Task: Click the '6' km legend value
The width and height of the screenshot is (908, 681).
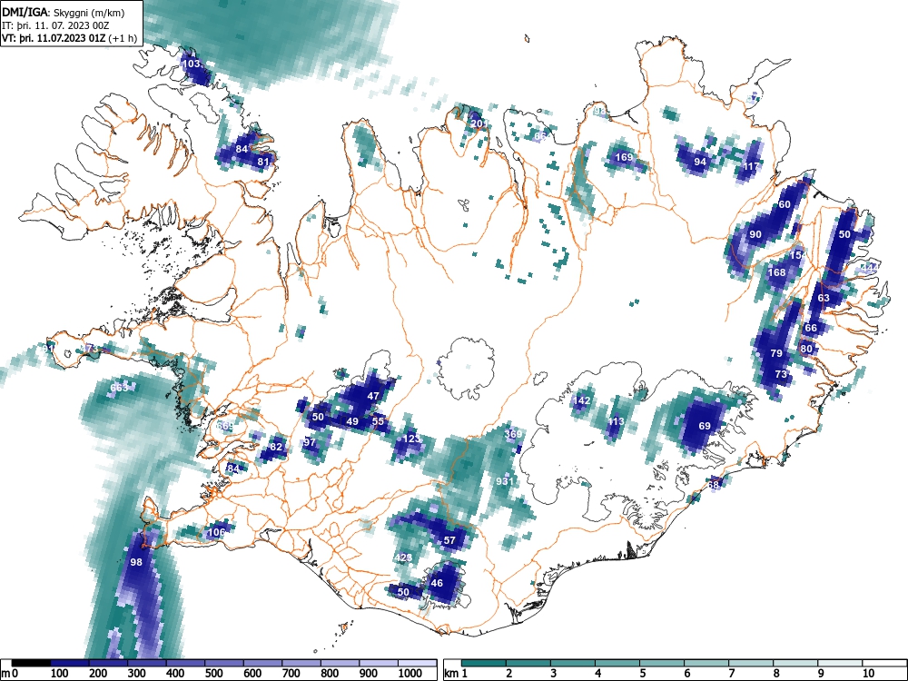Action: [x=686, y=674]
